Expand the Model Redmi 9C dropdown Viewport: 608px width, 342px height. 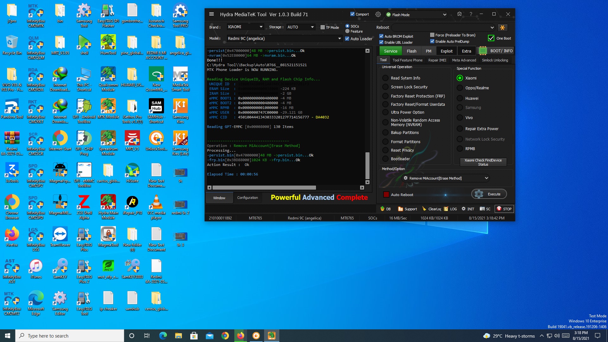(339, 39)
